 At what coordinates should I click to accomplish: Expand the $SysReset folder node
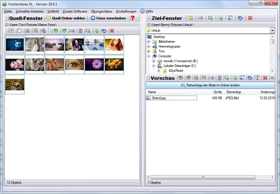point(159,70)
